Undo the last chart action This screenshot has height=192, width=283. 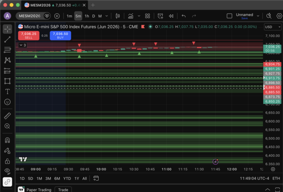pos(184,16)
